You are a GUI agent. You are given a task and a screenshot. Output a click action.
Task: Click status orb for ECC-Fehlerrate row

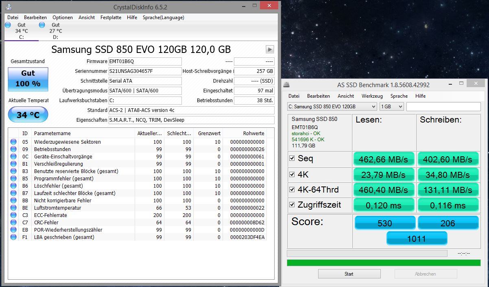click(13, 215)
